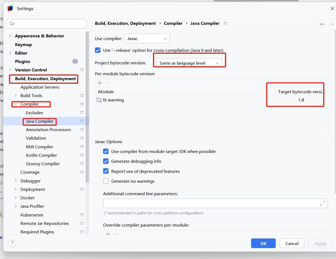Click the 1.8 target bytecode cell
Screen dimensions: 336x259
301,100
